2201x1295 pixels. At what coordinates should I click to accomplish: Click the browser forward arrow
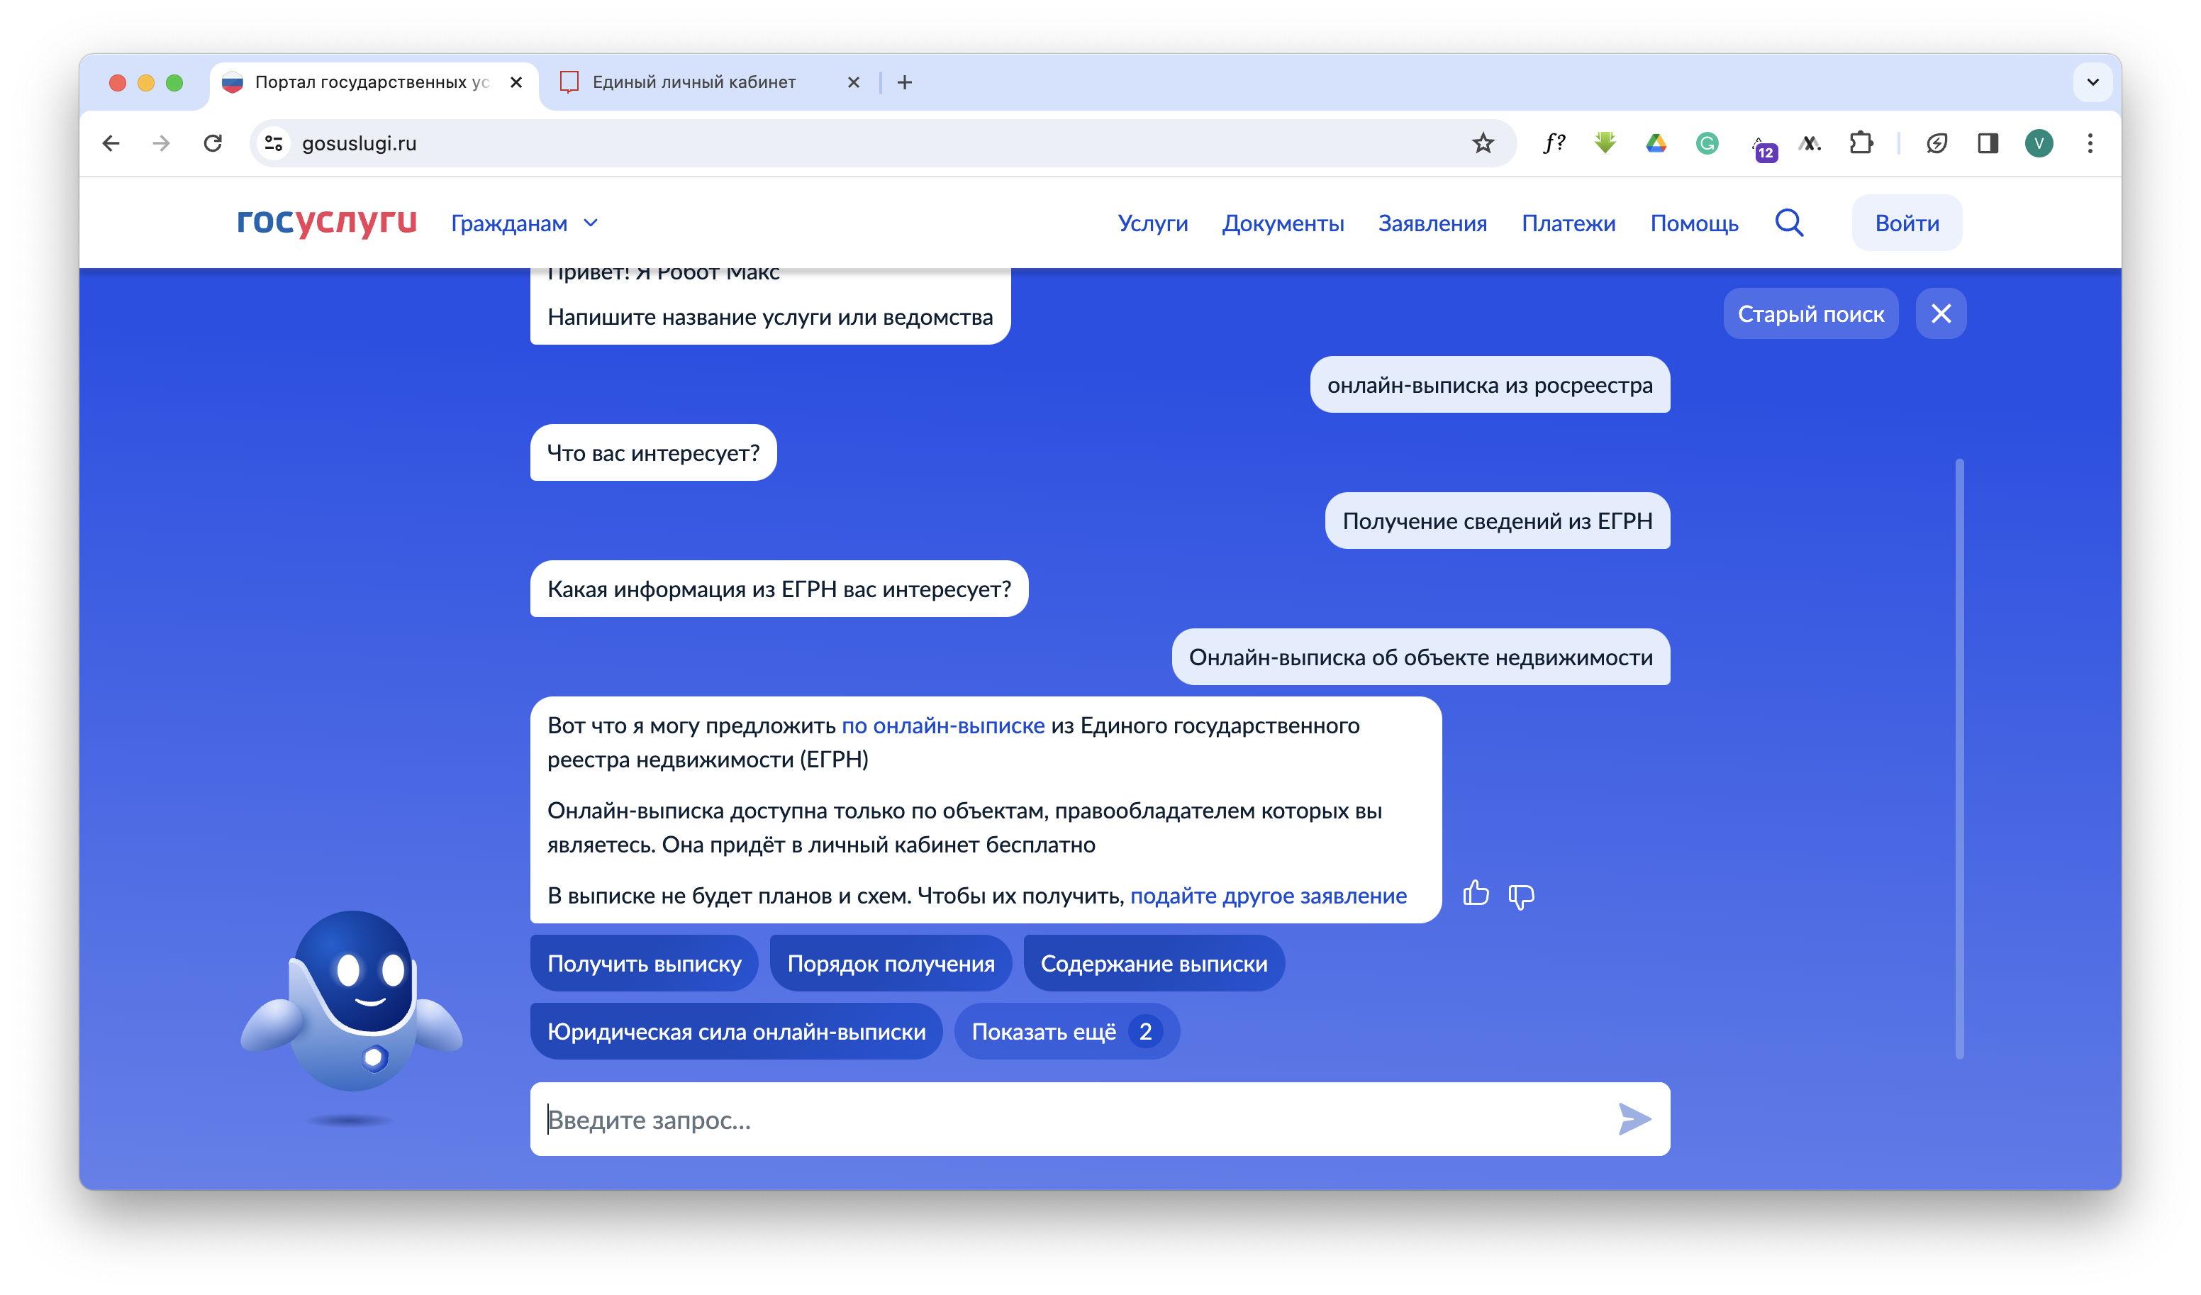click(162, 143)
